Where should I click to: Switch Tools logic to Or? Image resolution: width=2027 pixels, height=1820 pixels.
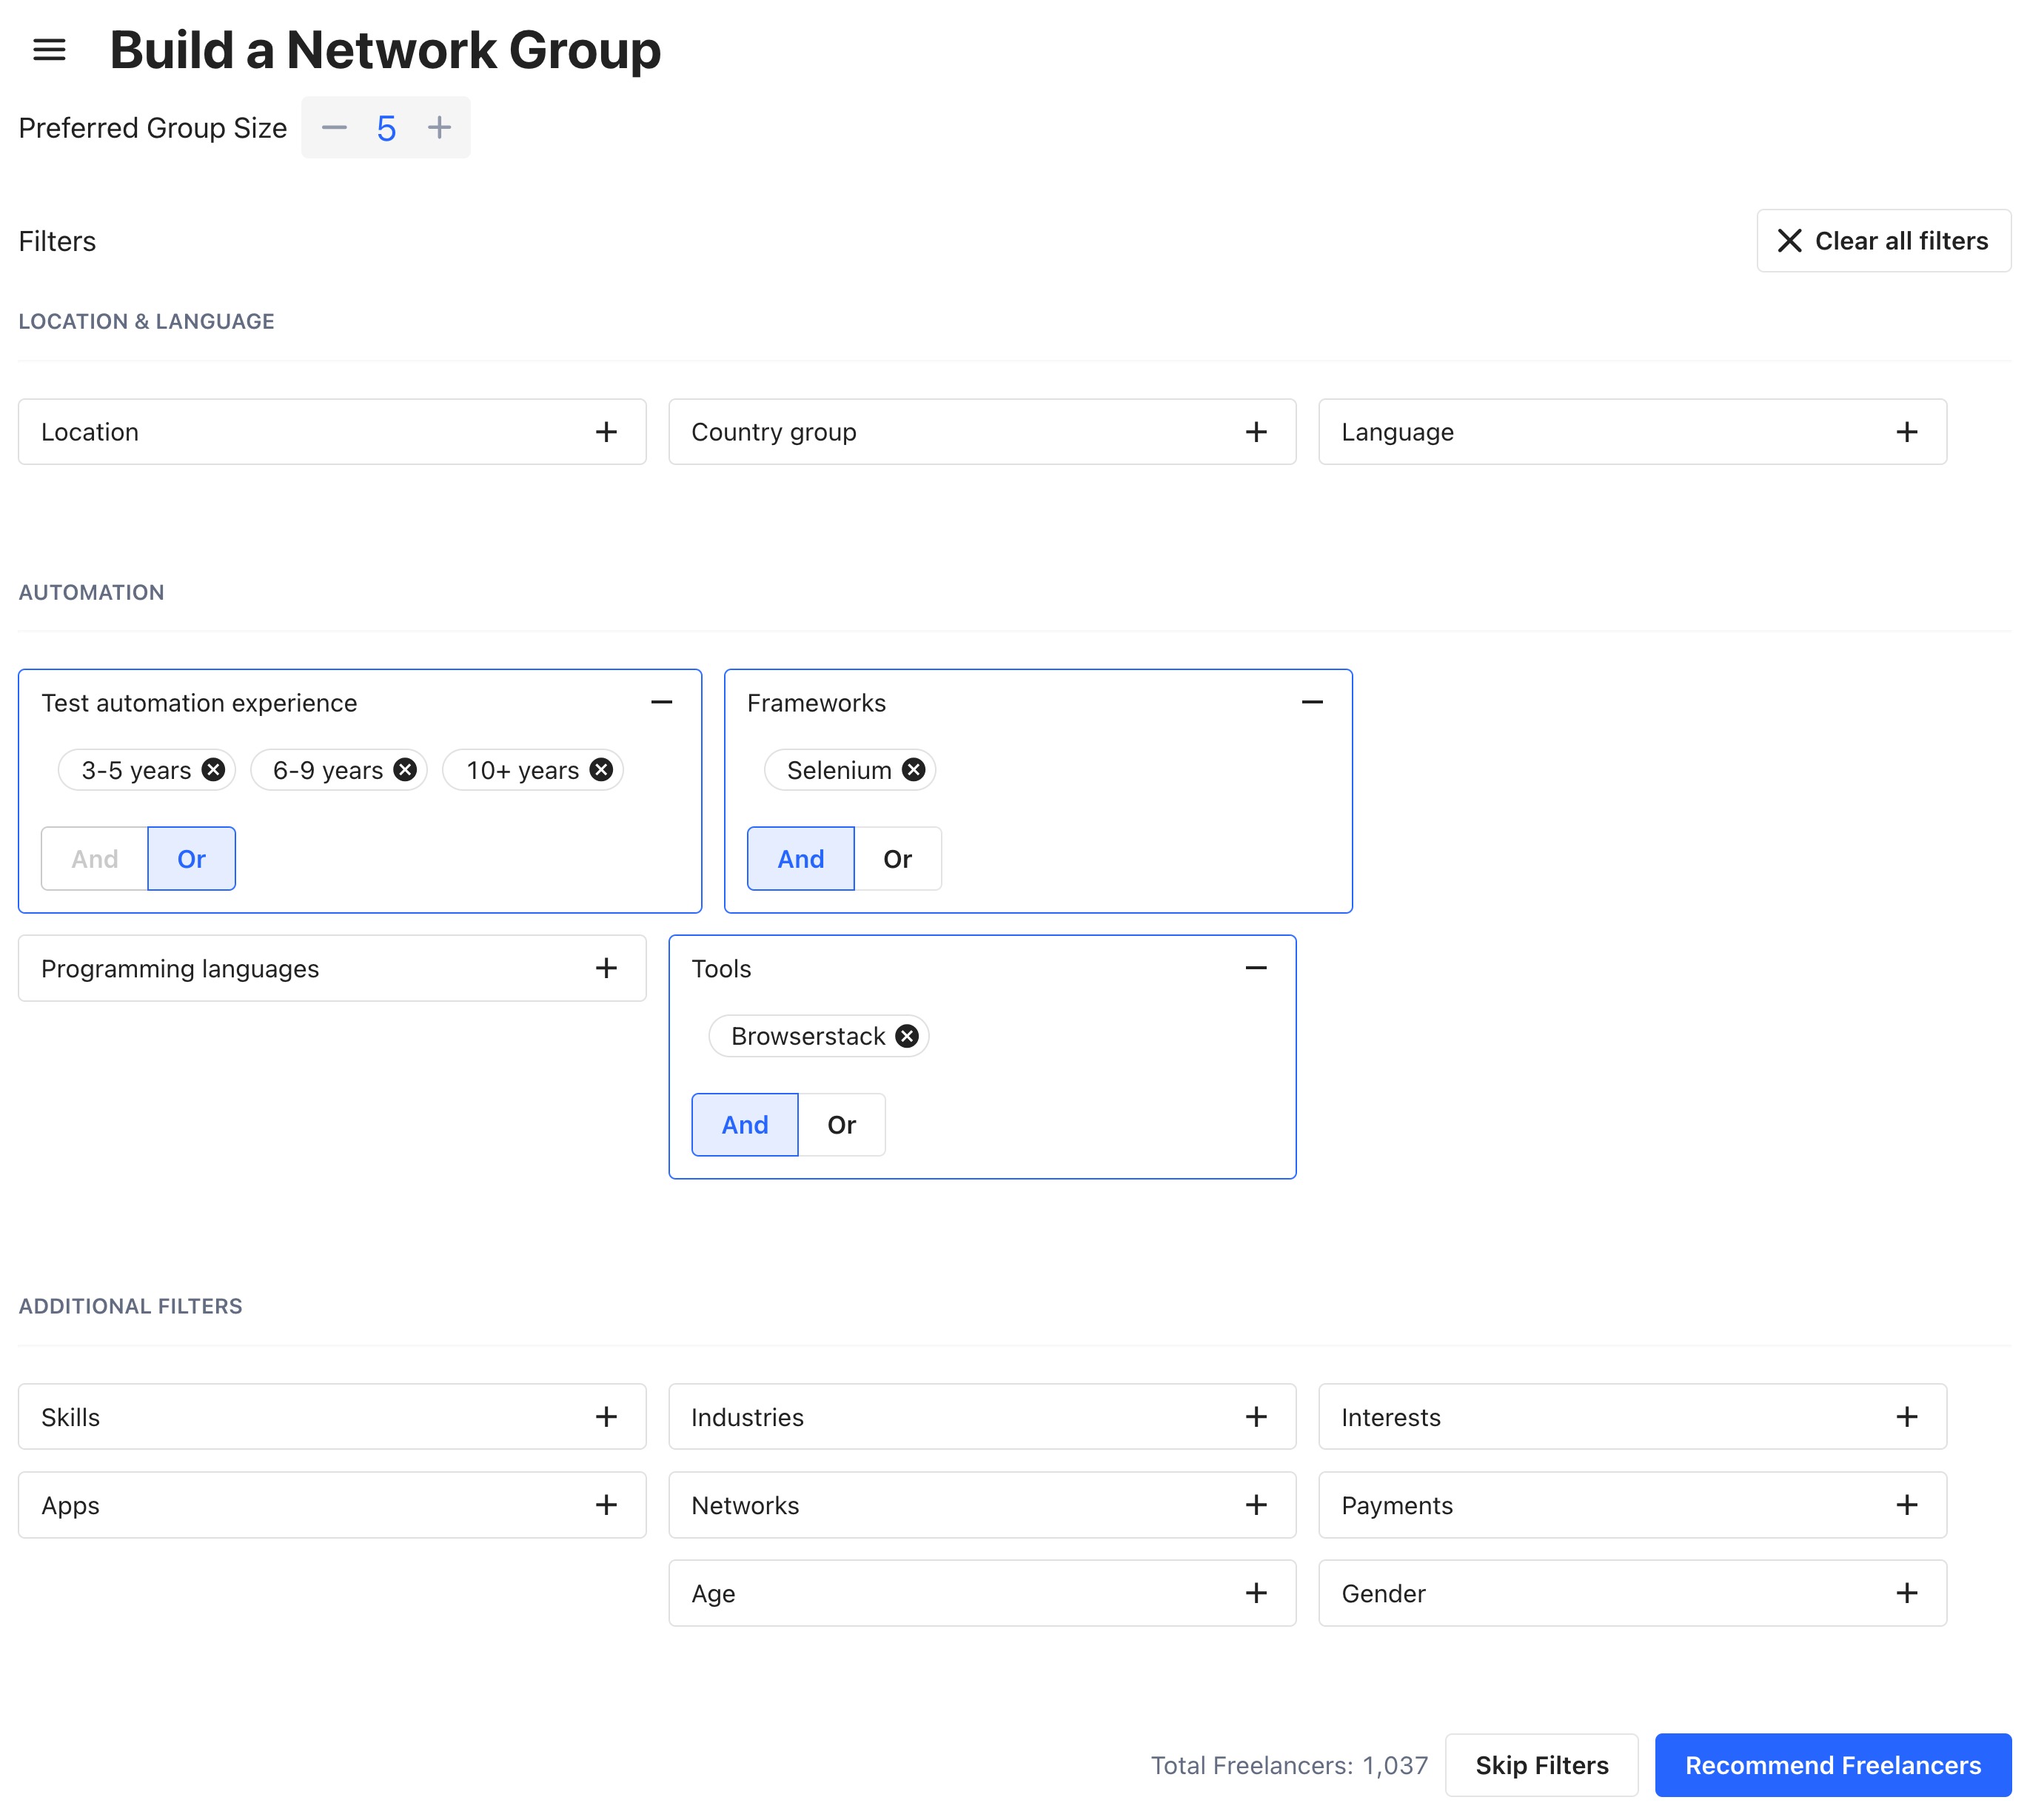(841, 1124)
